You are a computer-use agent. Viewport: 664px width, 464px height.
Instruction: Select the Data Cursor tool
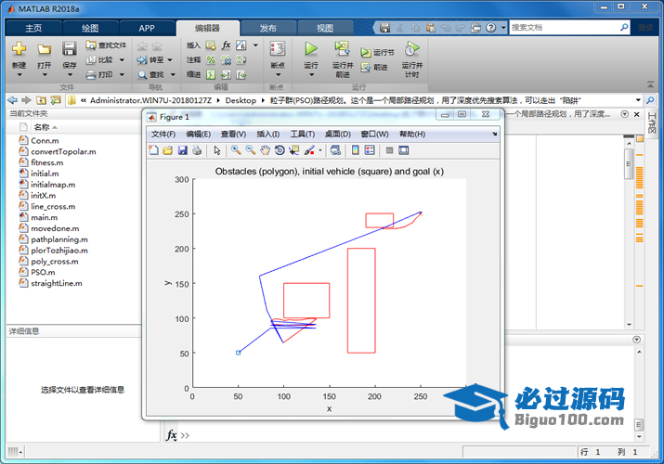coord(294,150)
